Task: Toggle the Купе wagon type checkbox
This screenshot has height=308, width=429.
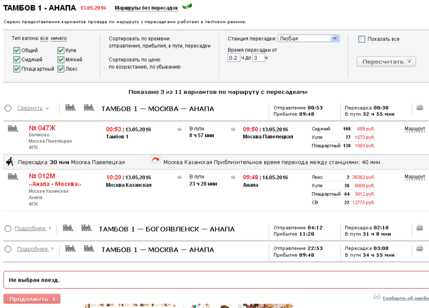Action: [x=61, y=50]
